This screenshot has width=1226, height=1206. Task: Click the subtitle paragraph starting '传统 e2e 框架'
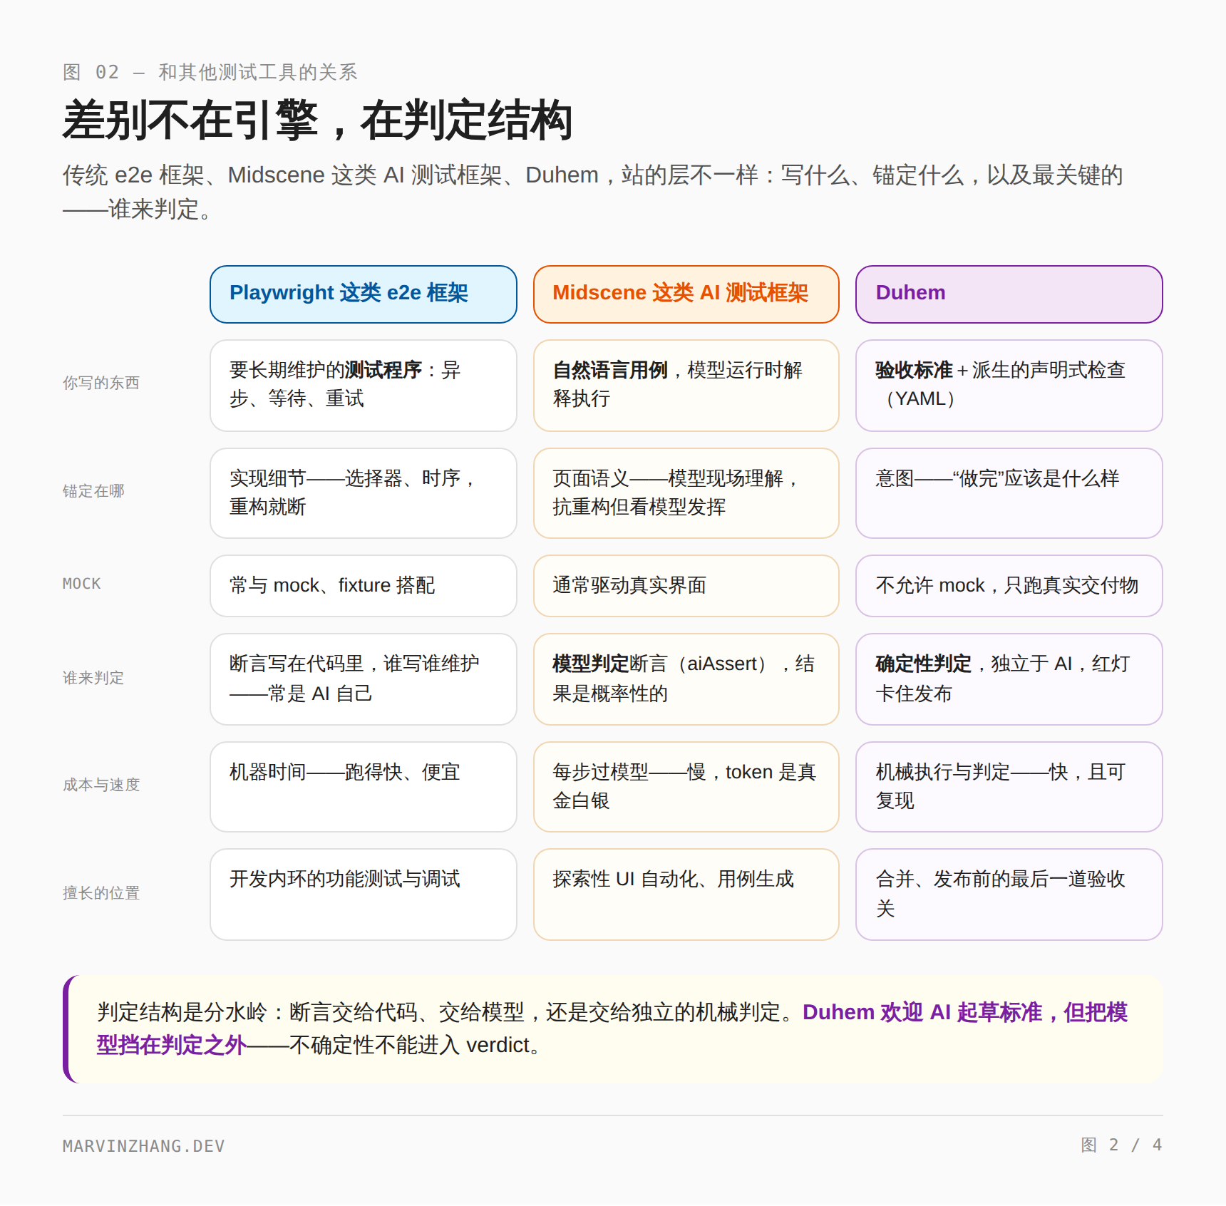coord(593,192)
